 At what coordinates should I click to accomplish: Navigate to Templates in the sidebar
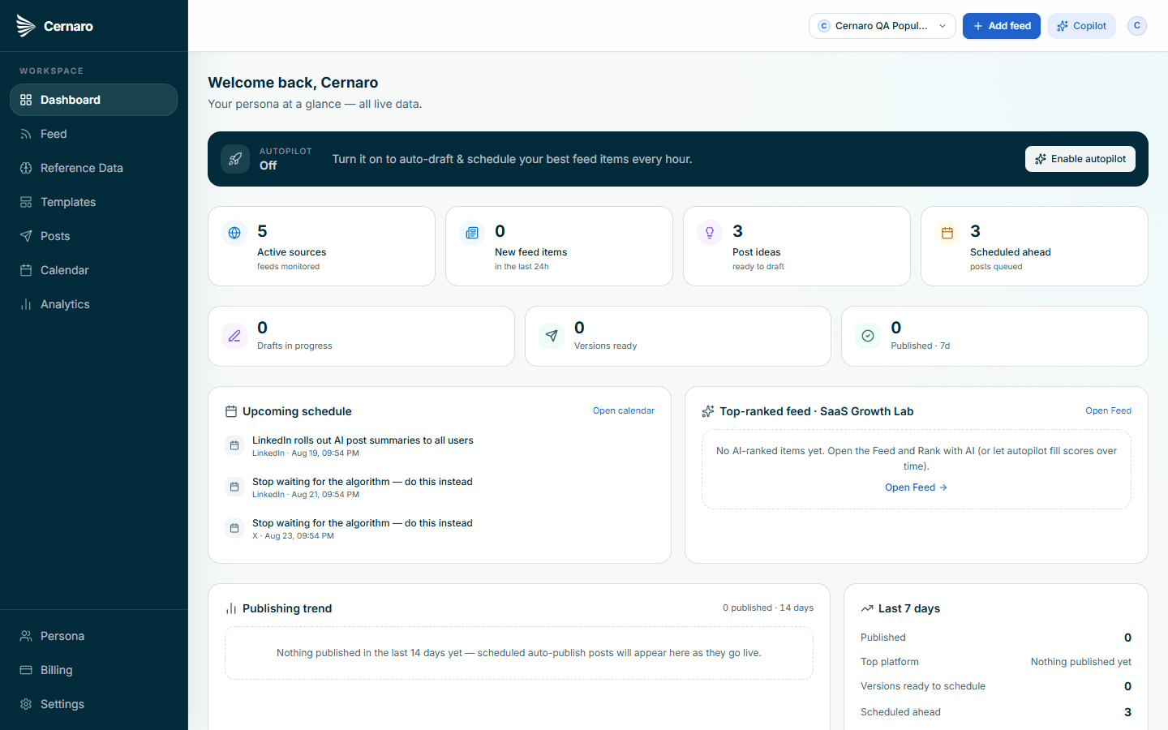pos(93,202)
